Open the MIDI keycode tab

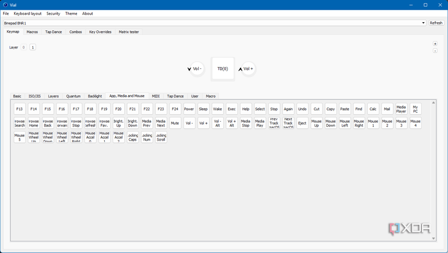(156, 96)
